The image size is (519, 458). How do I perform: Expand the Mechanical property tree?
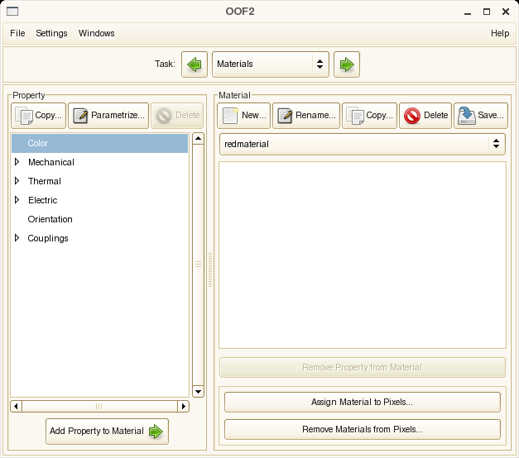[x=17, y=162]
